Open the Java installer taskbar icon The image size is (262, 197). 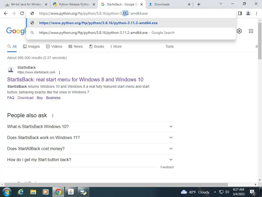[x=71, y=192]
